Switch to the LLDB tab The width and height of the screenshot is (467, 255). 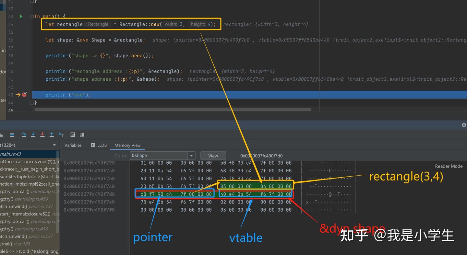(x=99, y=145)
